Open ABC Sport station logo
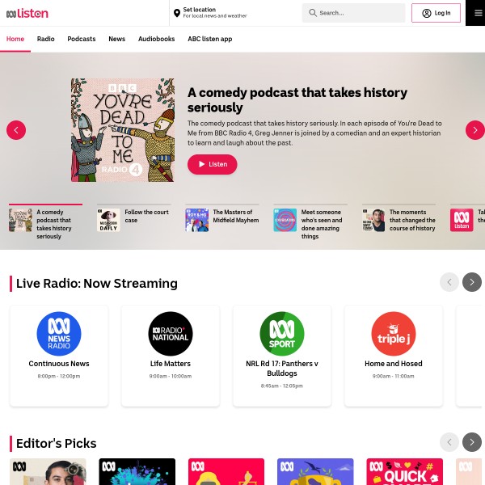The image size is (485, 485). click(282, 334)
